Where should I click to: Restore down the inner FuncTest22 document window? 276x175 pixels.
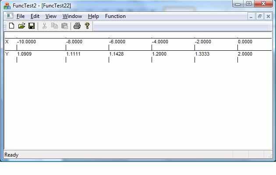[x=260, y=17]
